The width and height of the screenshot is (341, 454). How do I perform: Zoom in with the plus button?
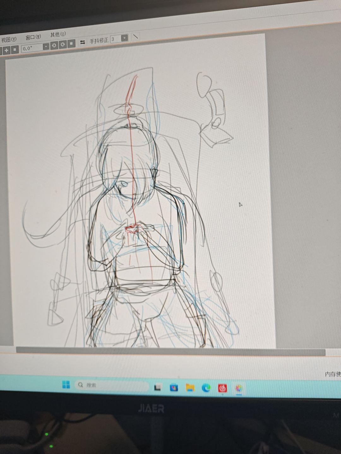click(x=6, y=50)
